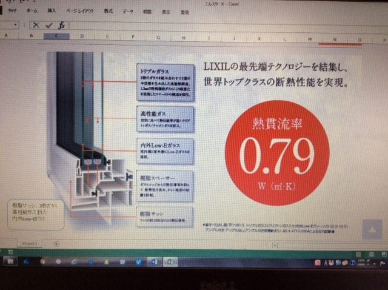Viewport: 388px width, 290px height.
Task: Switch to Page Layout view icon
Action: tap(371, 254)
